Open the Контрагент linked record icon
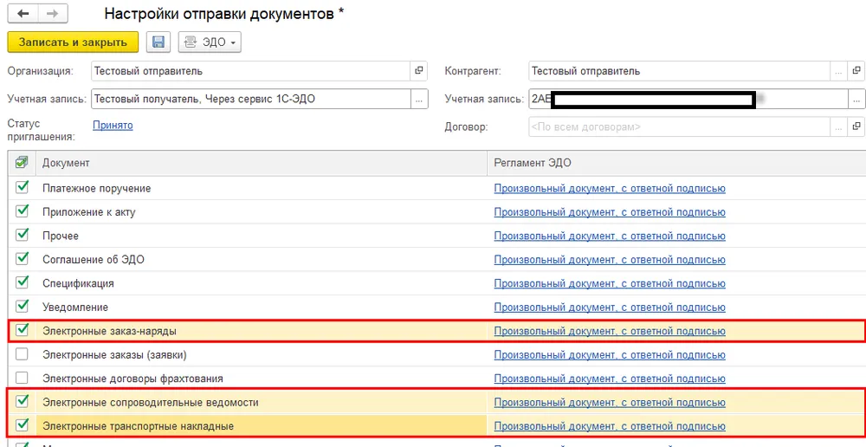Screen dimensions: 866x447 [x=856, y=71]
